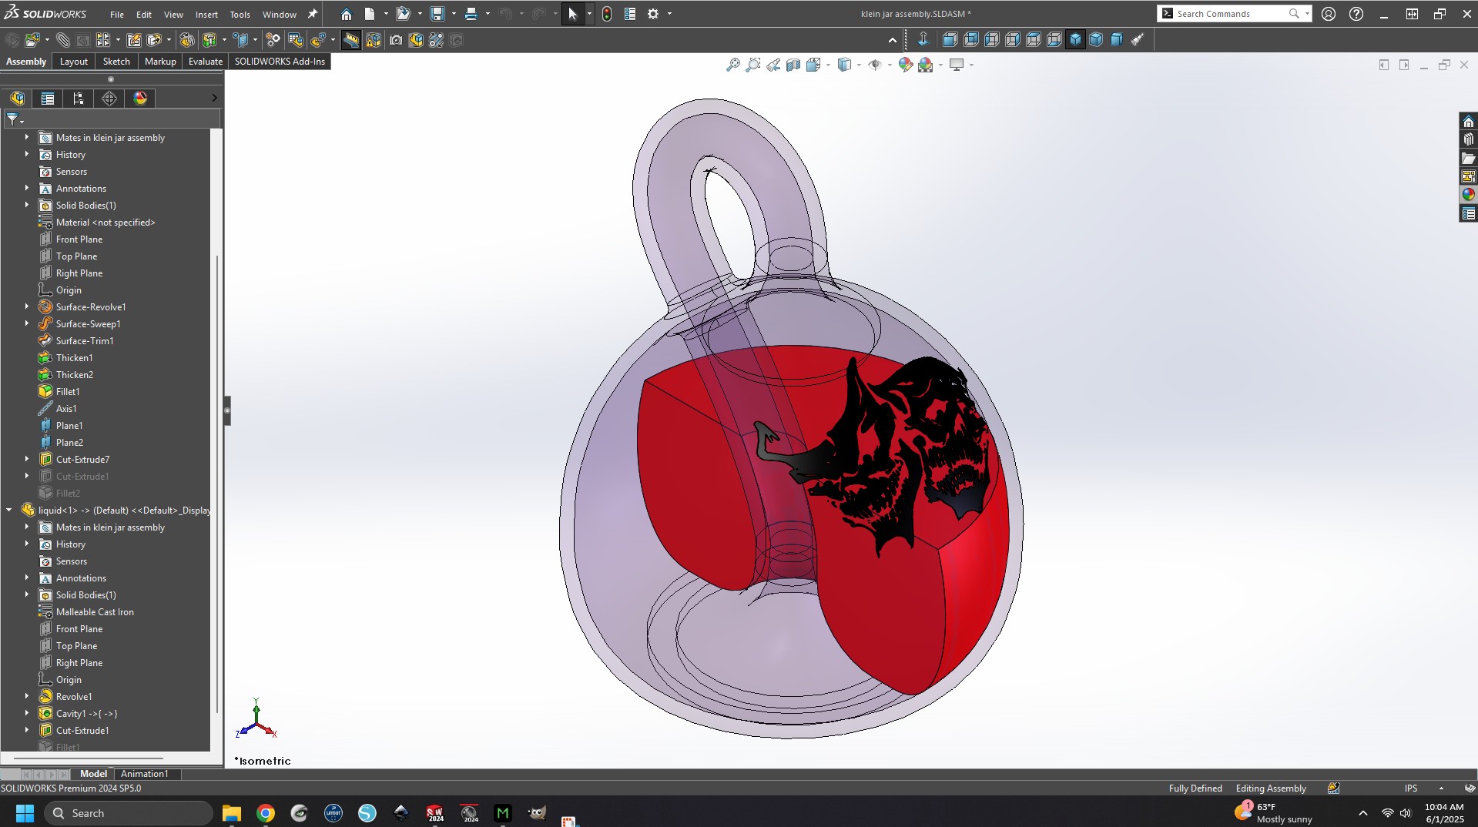Click the Section View icon

793,65
